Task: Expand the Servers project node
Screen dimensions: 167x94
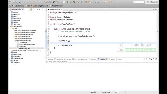Action: point(10,60)
